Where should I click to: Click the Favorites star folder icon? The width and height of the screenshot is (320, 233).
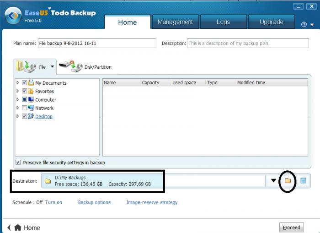click(31, 91)
